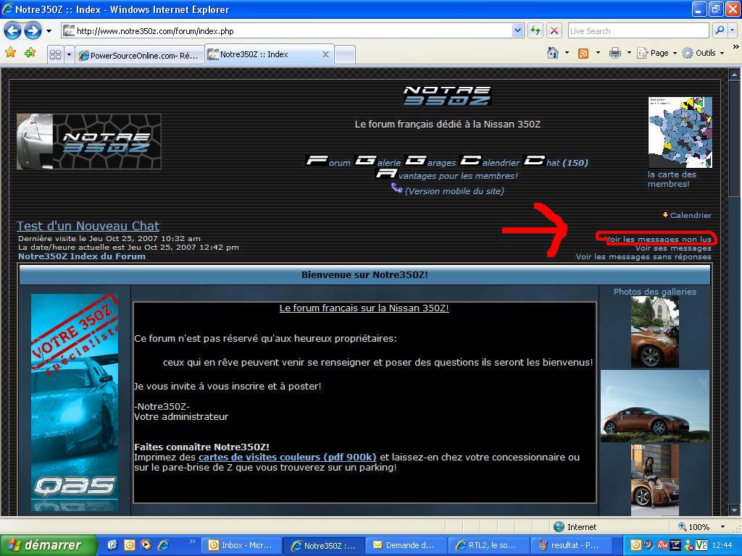
Task: Click the browser Back arrow button
Action: (x=12, y=30)
